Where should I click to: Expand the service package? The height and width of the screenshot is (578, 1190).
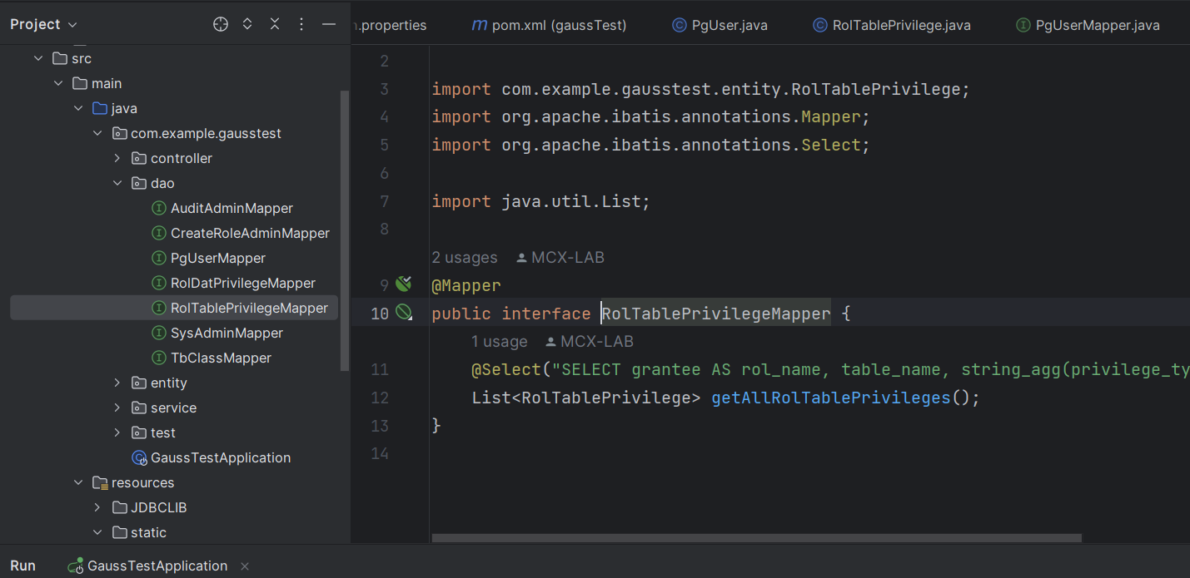coord(118,408)
